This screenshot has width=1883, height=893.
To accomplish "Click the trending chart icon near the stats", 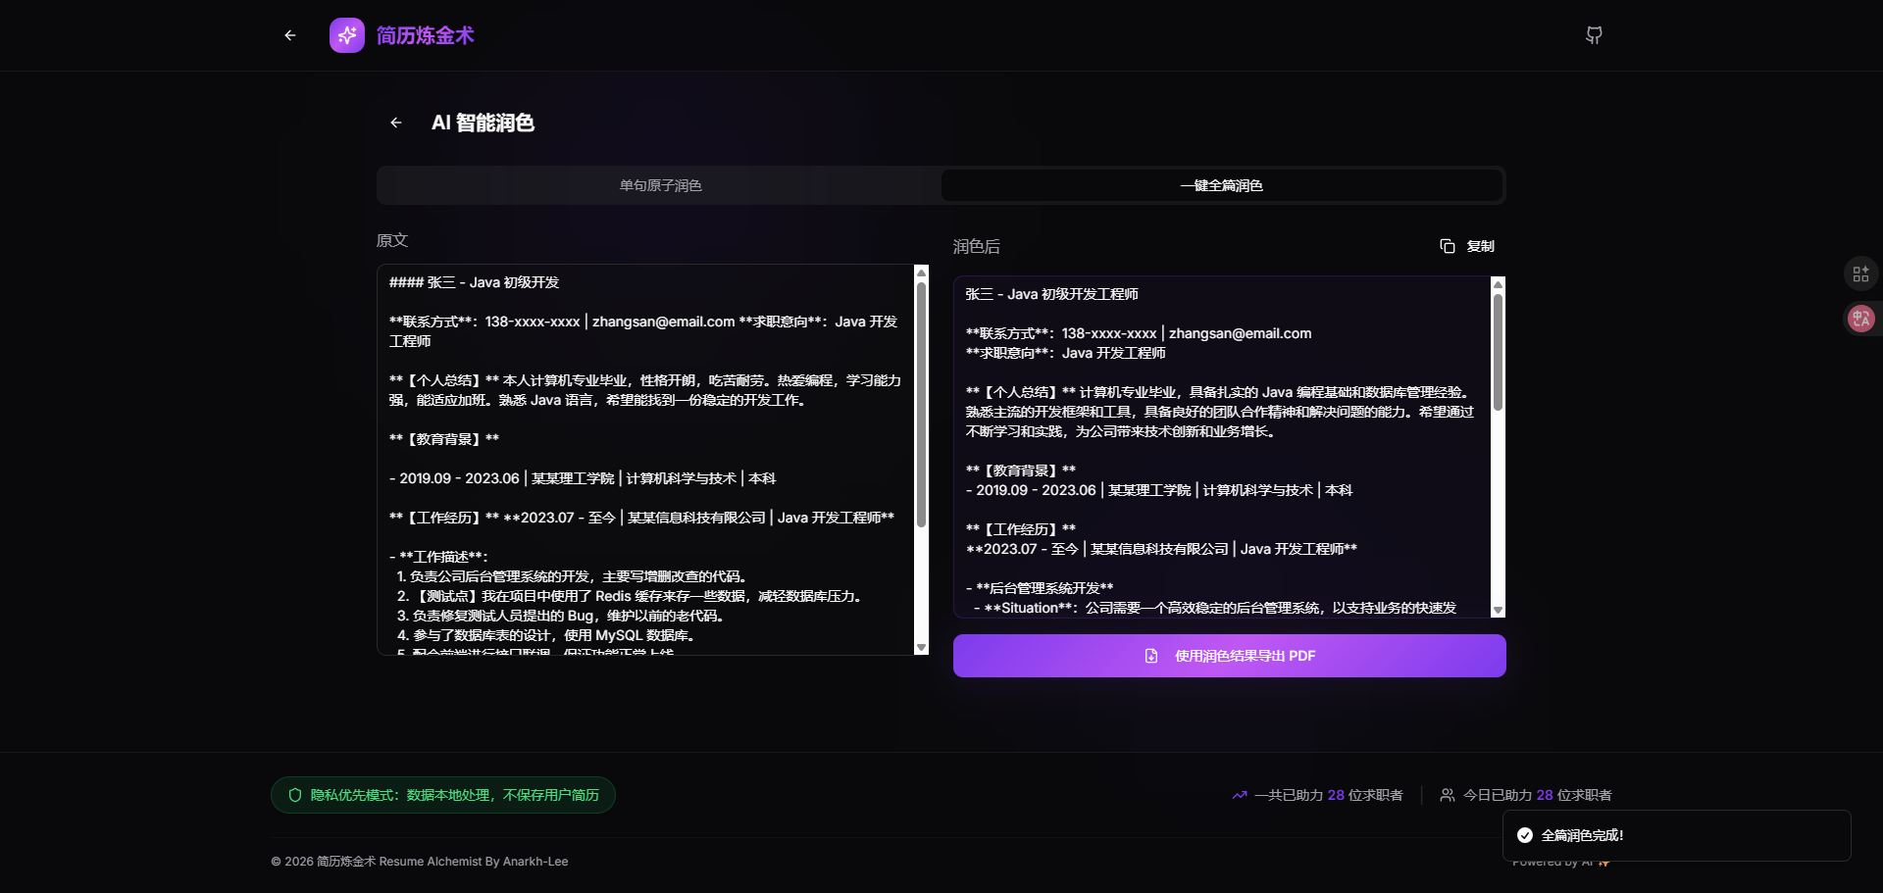I will coord(1239,795).
